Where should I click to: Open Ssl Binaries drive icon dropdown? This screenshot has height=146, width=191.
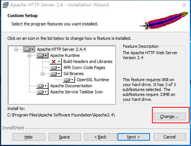pos(56,74)
